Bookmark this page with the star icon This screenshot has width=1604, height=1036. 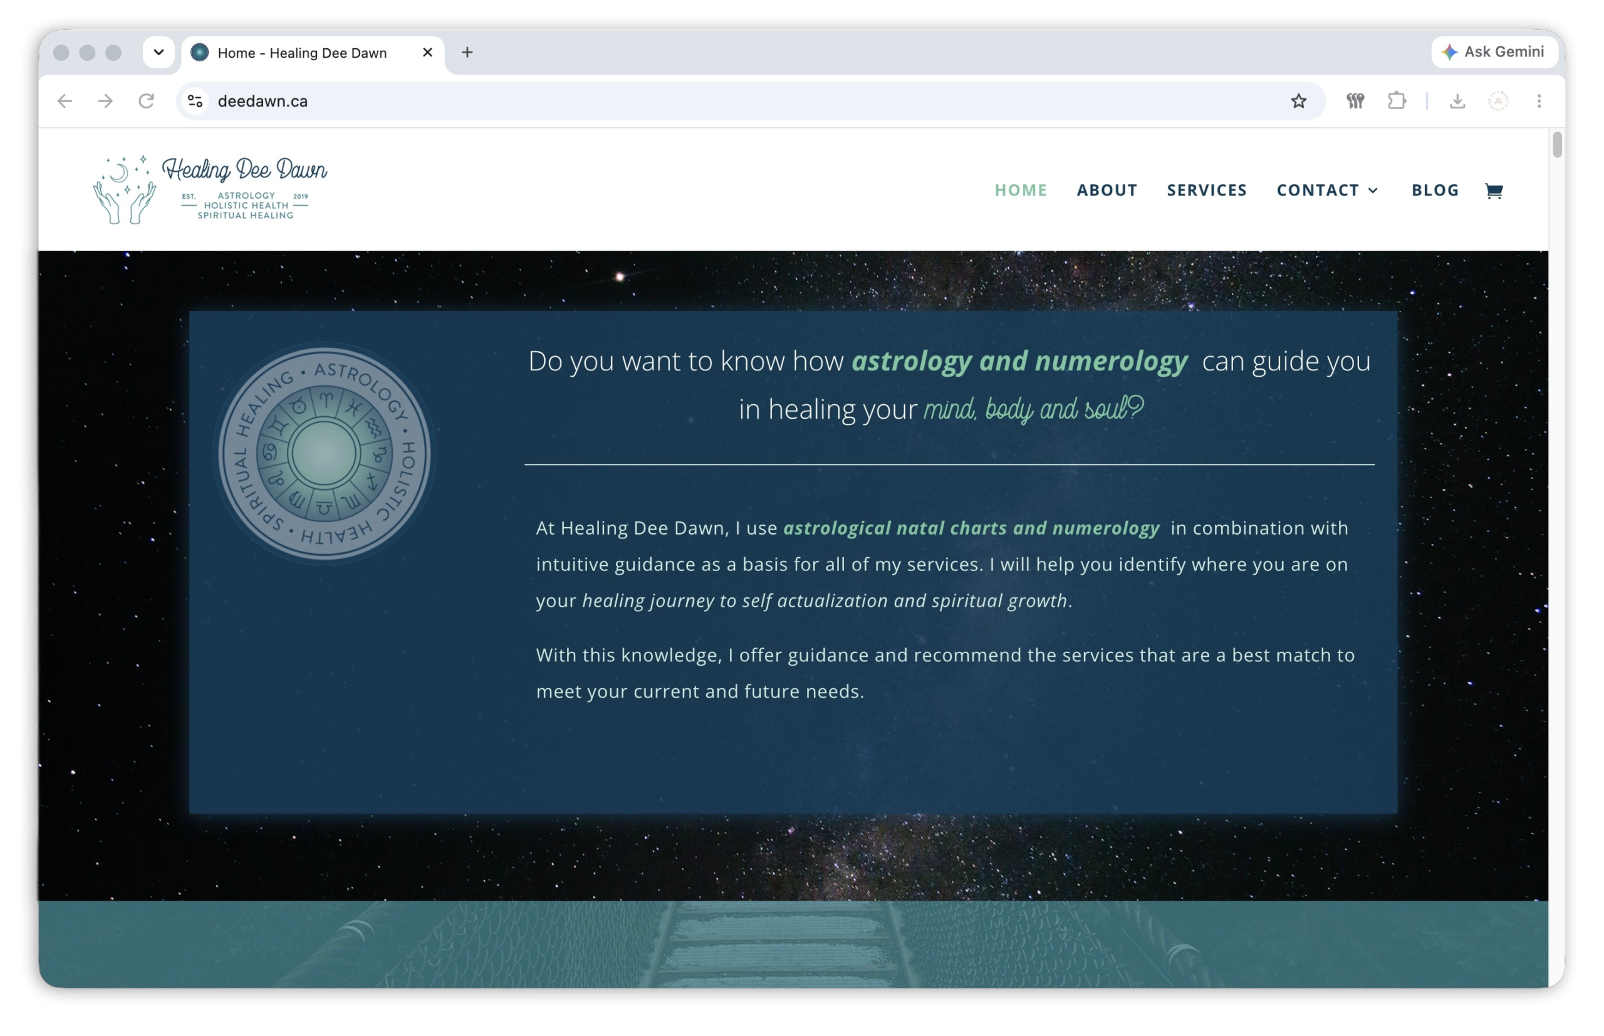pos(1298,101)
